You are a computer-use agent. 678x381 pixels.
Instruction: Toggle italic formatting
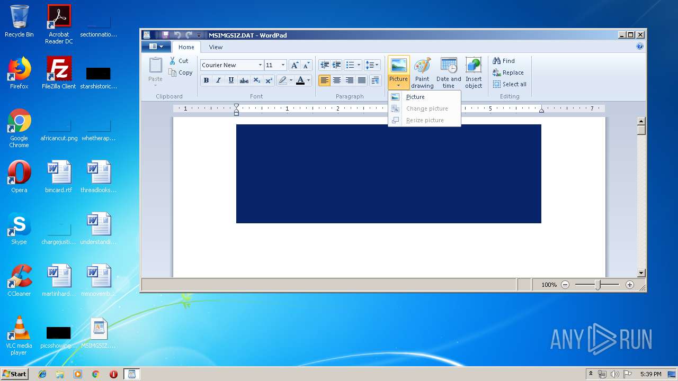[x=218, y=80]
